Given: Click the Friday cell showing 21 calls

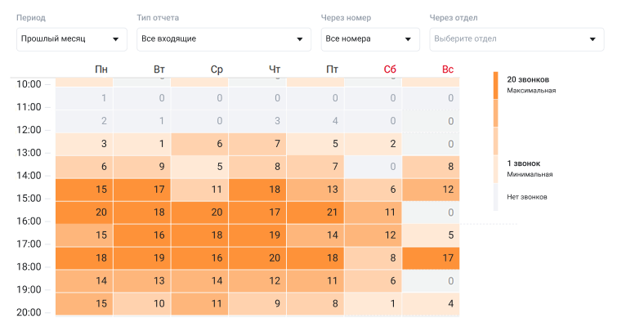Looking at the screenshot, I should click(x=315, y=213).
